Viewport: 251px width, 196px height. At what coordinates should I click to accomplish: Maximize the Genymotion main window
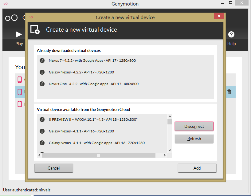tap(231, 3)
